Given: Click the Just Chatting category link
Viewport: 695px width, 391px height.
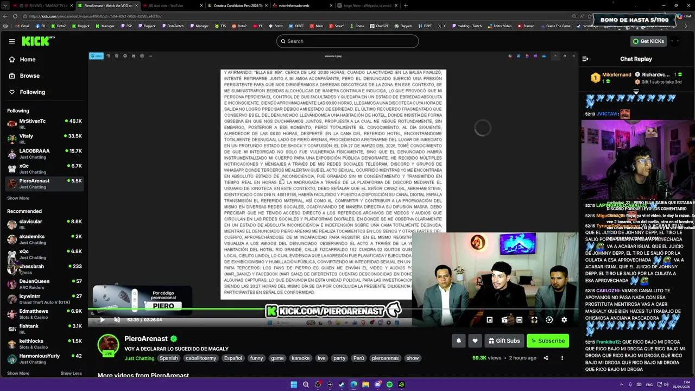Looking at the screenshot, I should (x=140, y=358).
